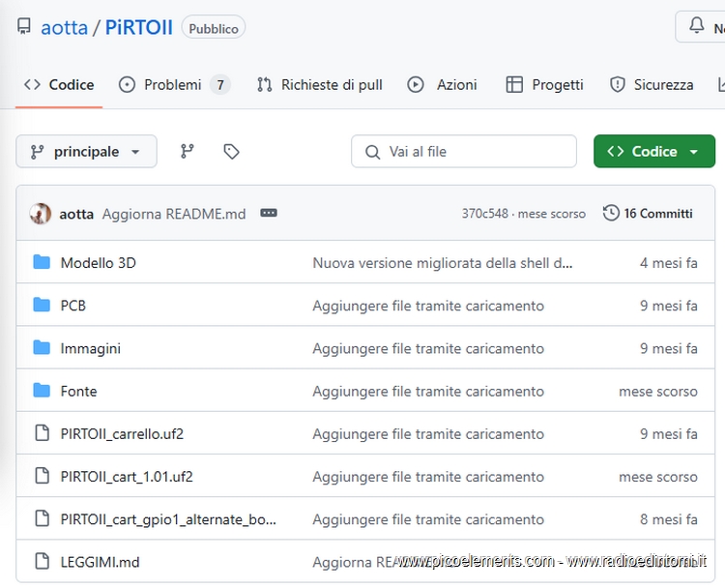Click the aotta avatar in the commit bar

(41, 214)
